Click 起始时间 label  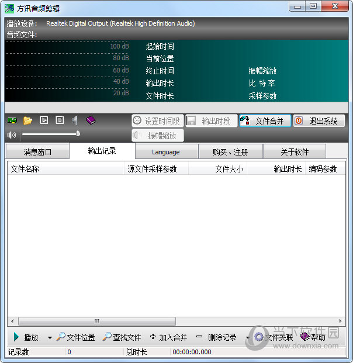click(x=160, y=46)
